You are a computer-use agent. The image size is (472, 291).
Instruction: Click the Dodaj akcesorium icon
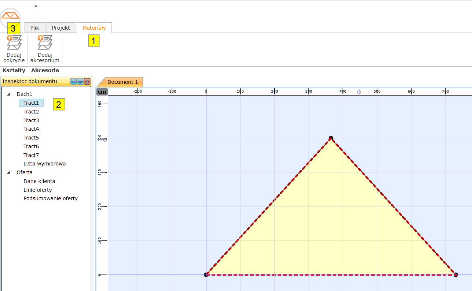click(x=45, y=43)
